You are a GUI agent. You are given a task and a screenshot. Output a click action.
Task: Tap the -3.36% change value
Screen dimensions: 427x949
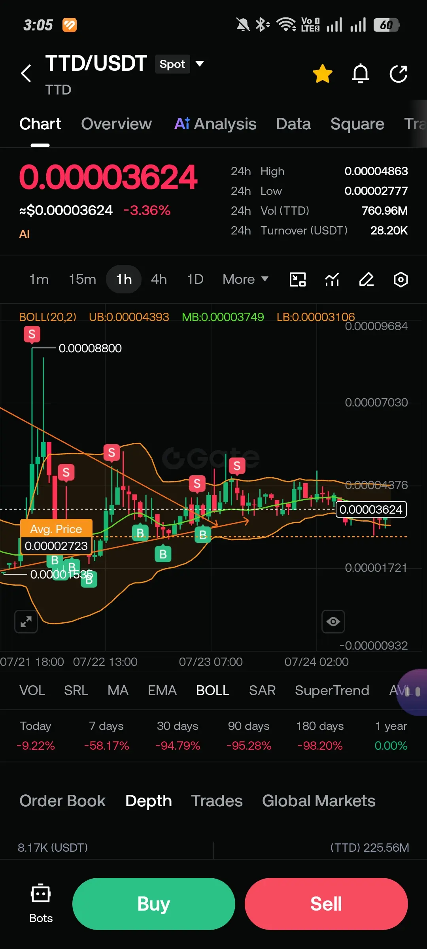(x=147, y=210)
